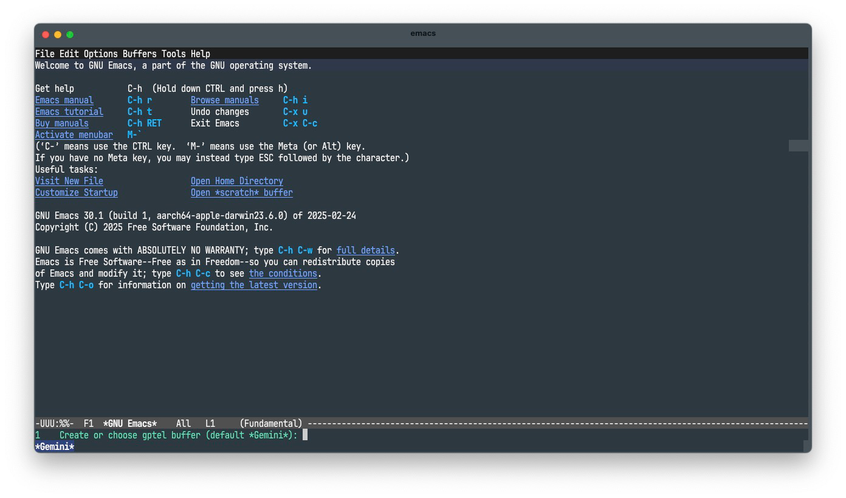The width and height of the screenshot is (846, 498).
Task: Click the Get help label
Action: point(55,89)
